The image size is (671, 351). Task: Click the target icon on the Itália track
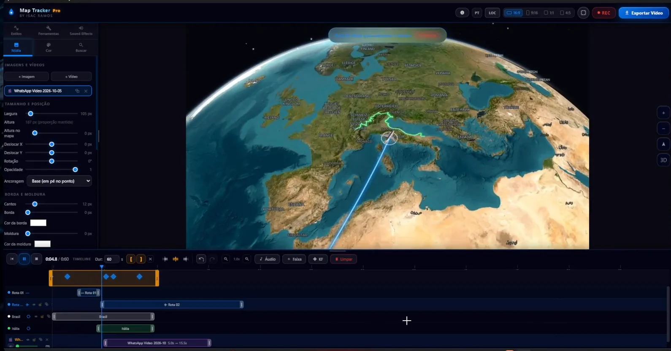(28, 329)
